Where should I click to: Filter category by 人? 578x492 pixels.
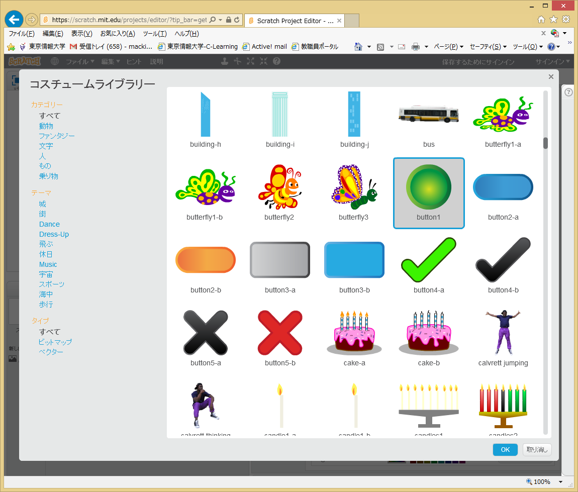(x=42, y=156)
